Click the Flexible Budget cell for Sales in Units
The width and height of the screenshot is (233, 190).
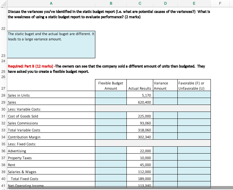pyautogui.click(x=111, y=94)
